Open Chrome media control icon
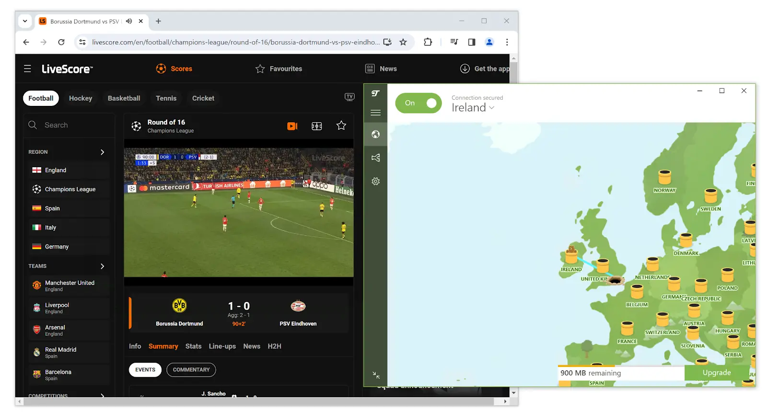This screenshot has width=767, height=413. pos(454,42)
